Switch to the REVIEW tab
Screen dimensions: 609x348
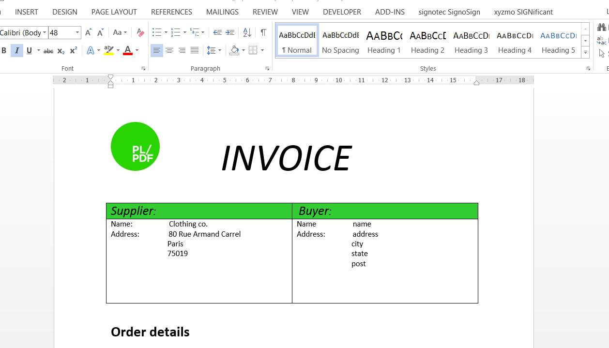click(265, 12)
